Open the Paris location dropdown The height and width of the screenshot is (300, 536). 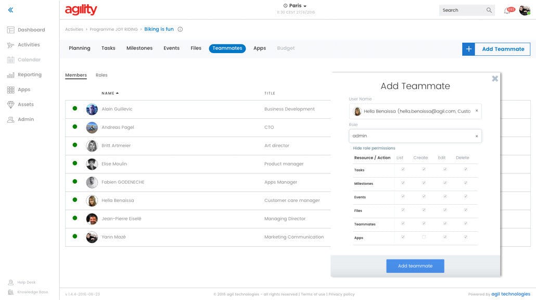294,5
